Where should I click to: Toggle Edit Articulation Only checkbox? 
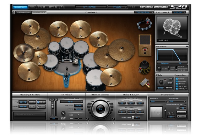pyautogui.click(x=185, y=104)
